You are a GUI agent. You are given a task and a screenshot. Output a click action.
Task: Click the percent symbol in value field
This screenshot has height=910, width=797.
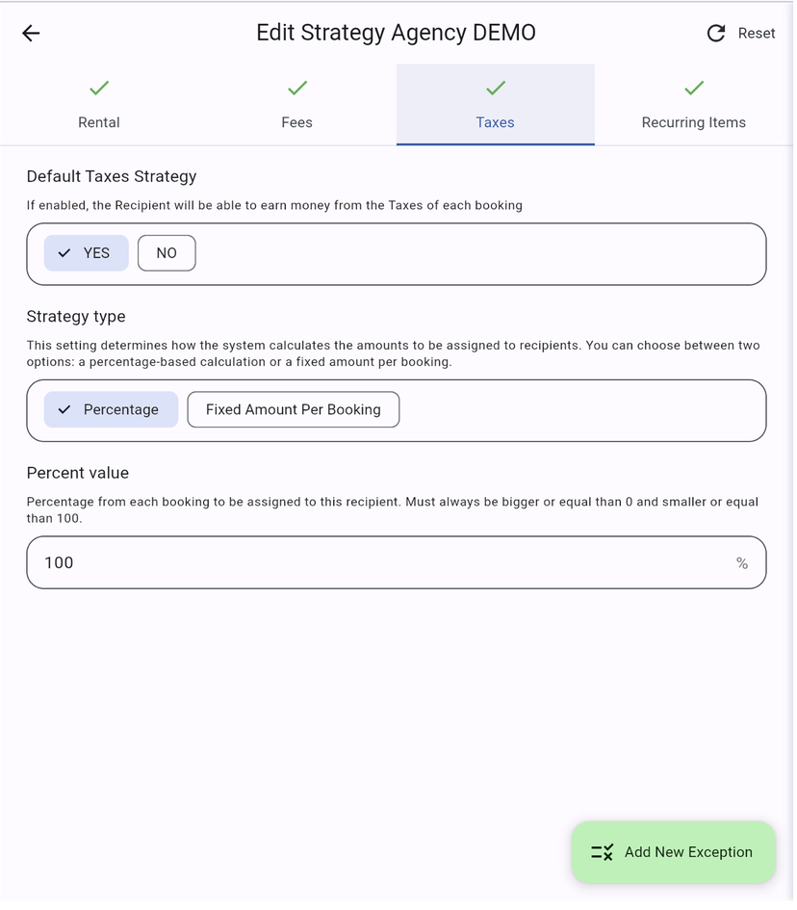(742, 563)
